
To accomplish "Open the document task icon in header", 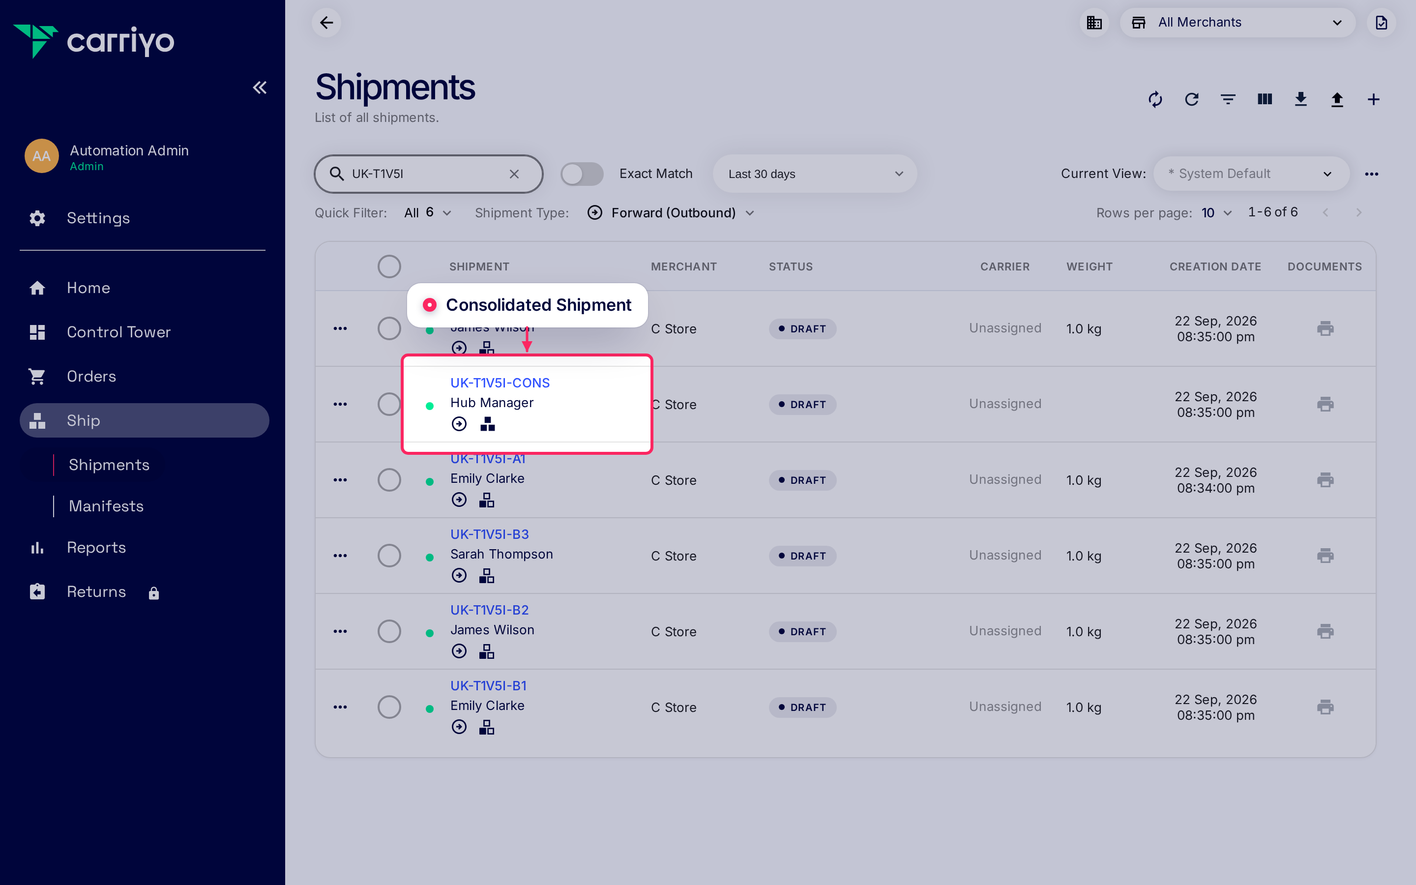I will pyautogui.click(x=1382, y=23).
